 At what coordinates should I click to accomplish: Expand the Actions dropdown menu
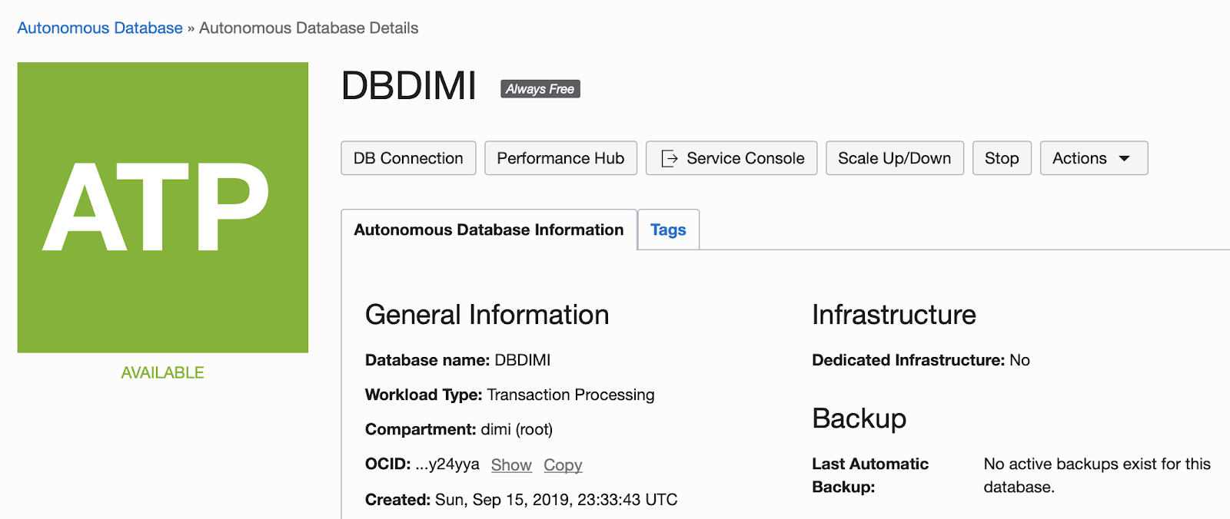pos(1093,158)
